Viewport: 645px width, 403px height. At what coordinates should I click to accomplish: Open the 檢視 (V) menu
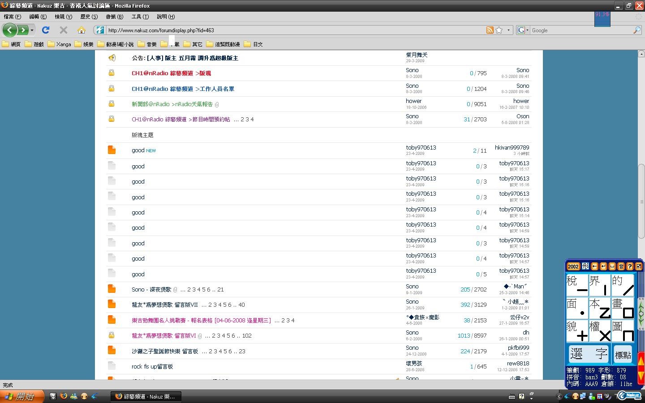pos(64,17)
